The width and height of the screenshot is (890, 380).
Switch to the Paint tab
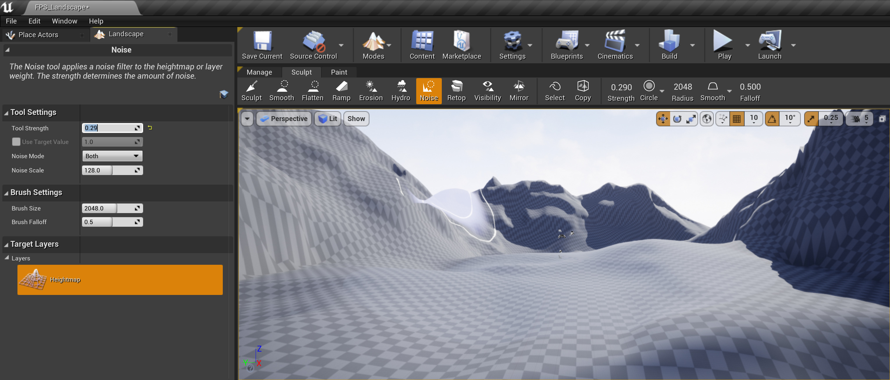[339, 72]
